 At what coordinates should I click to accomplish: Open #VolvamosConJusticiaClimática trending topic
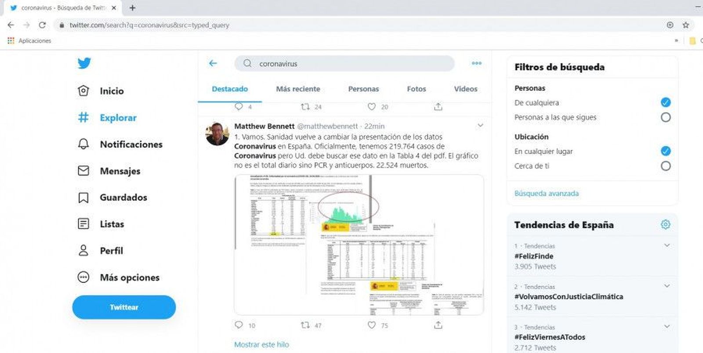pos(569,296)
